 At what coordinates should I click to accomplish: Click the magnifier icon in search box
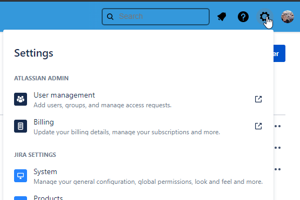110,17
